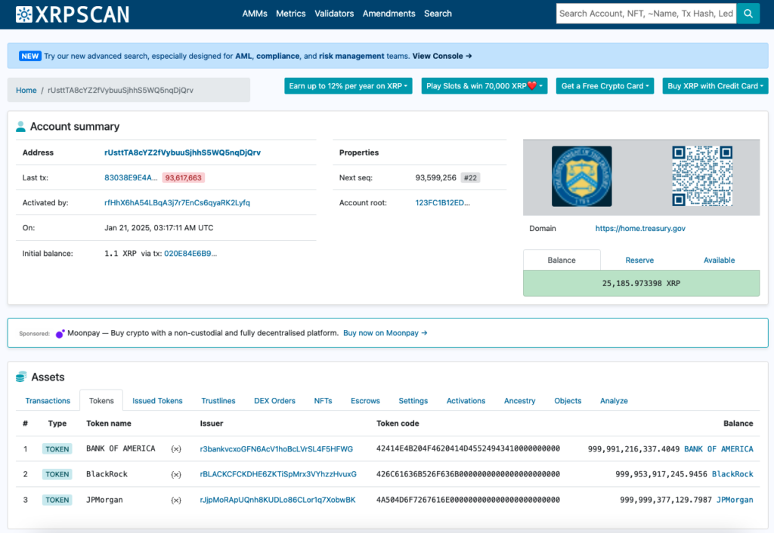Open the account address rUsttTA8cYZ2fVybuuSjhhS5WQ5nqDjQrv link

183,153
